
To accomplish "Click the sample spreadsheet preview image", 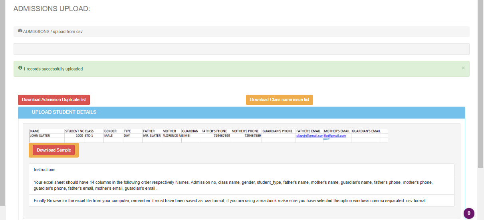I will (x=208, y=135).
